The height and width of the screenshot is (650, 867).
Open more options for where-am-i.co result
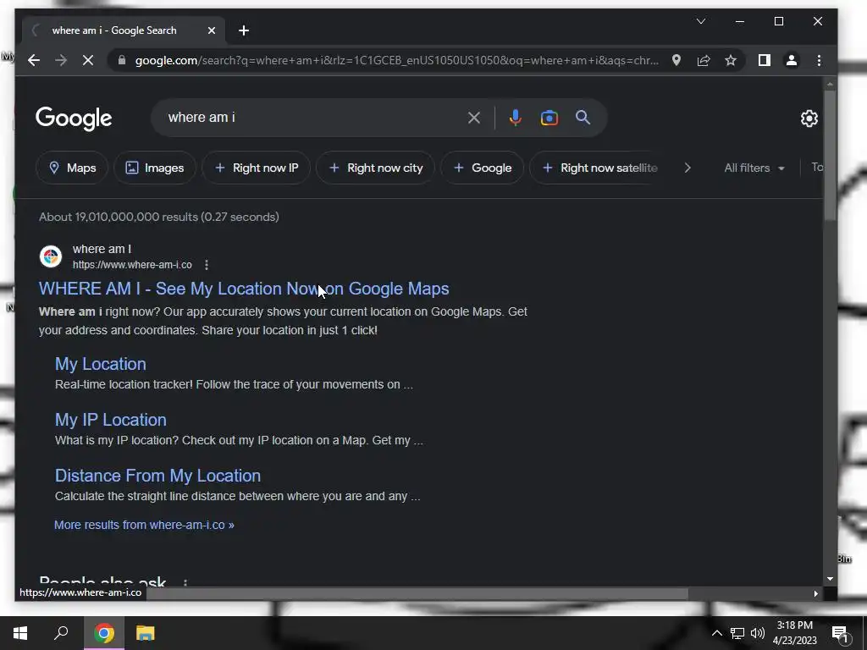(x=207, y=265)
